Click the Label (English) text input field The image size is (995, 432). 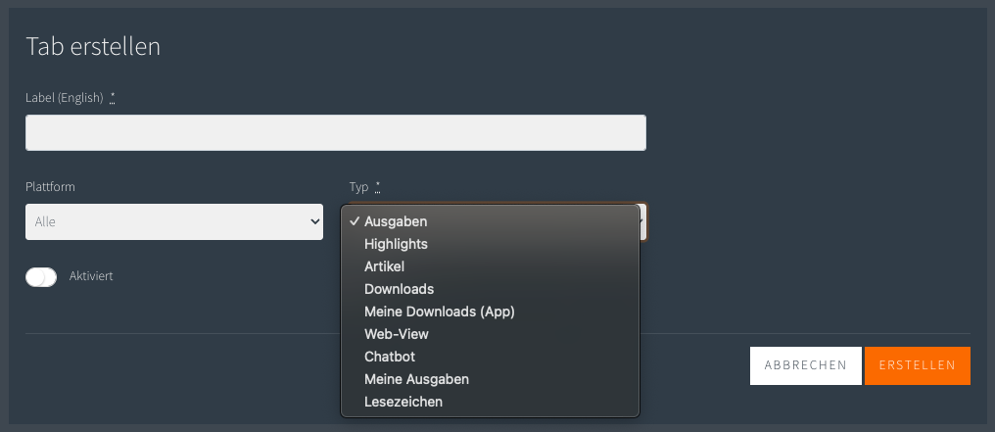(336, 132)
